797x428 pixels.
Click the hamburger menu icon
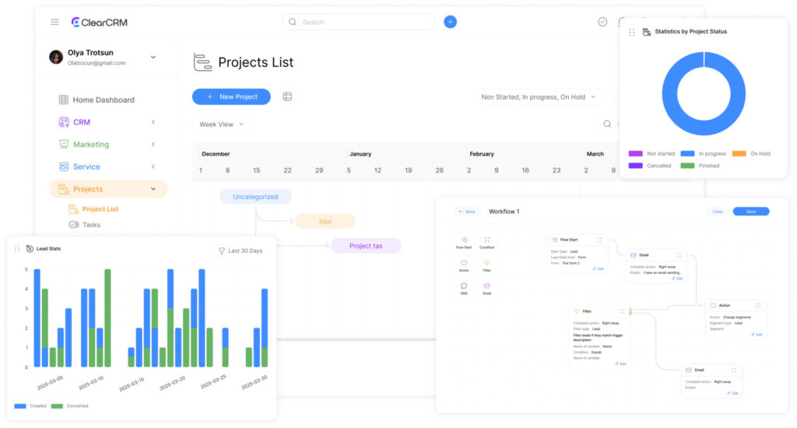(54, 22)
